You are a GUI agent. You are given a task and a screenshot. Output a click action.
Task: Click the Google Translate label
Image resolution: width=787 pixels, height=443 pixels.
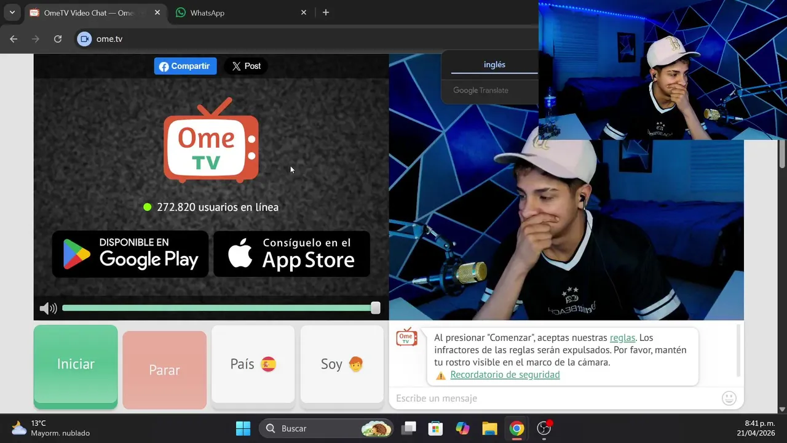tap(481, 90)
